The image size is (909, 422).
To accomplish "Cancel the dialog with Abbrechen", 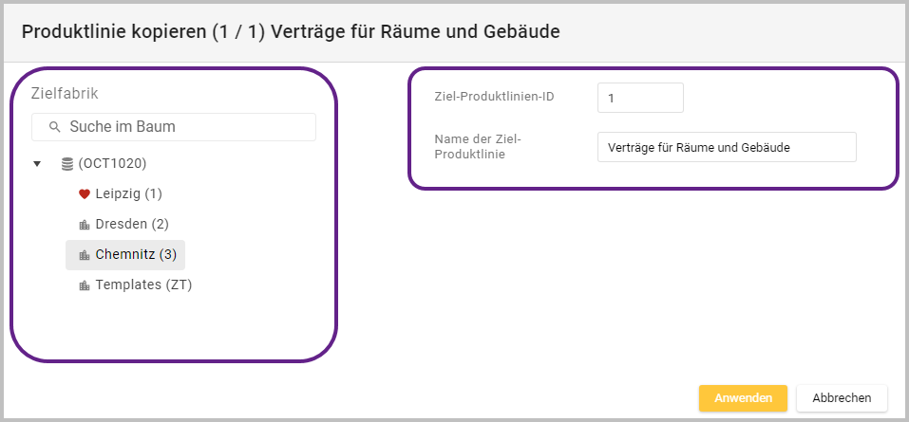I will pos(841,398).
